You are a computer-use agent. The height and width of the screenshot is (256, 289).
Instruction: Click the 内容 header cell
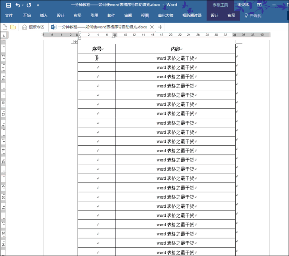pyautogui.click(x=176, y=49)
